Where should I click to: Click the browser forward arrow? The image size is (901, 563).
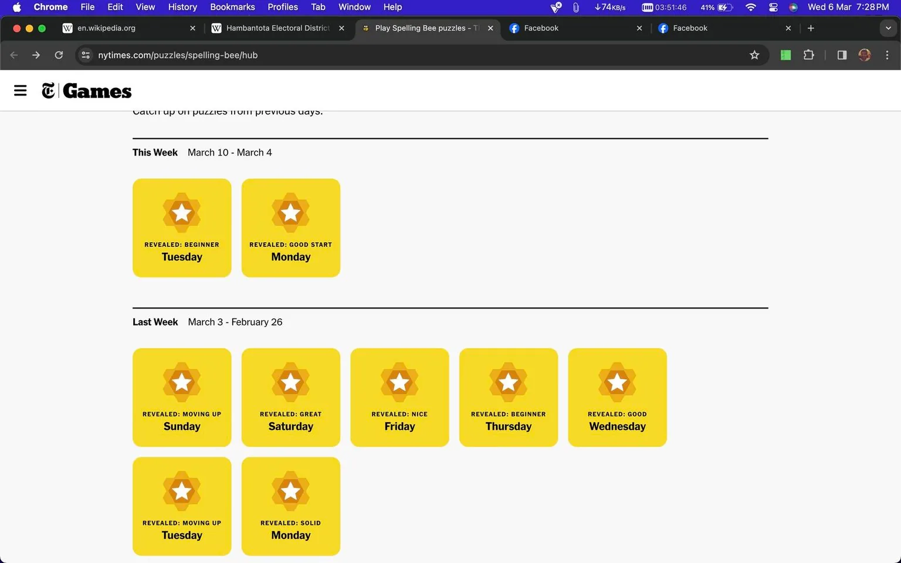pyautogui.click(x=36, y=55)
